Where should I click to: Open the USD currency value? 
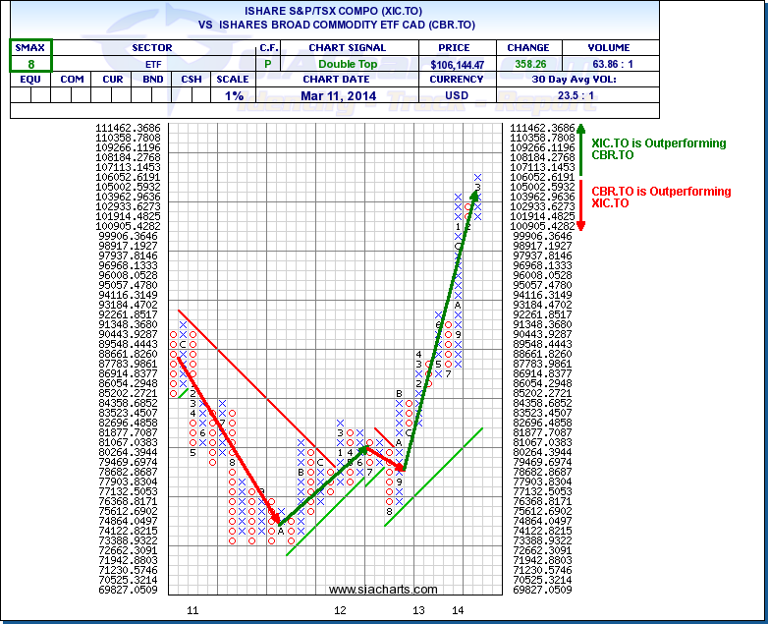pos(457,95)
